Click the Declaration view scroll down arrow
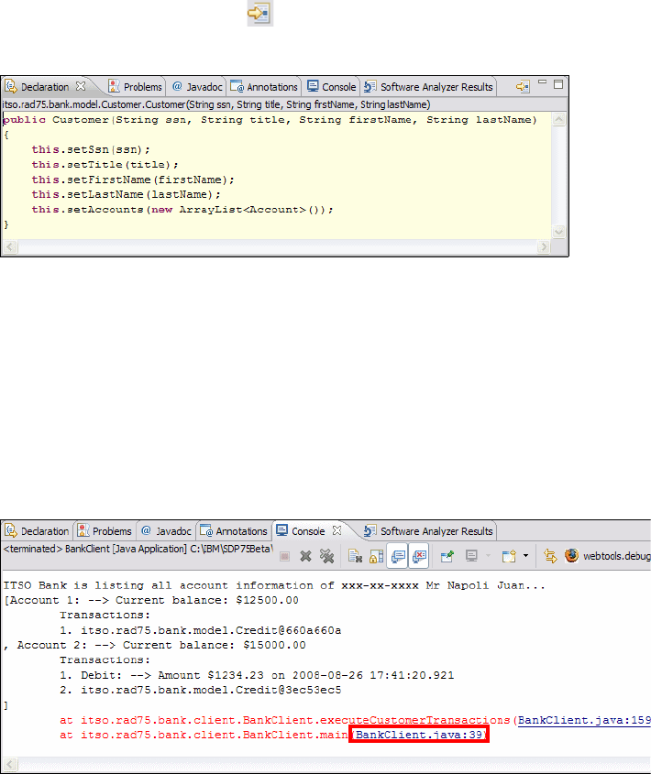 [x=558, y=232]
